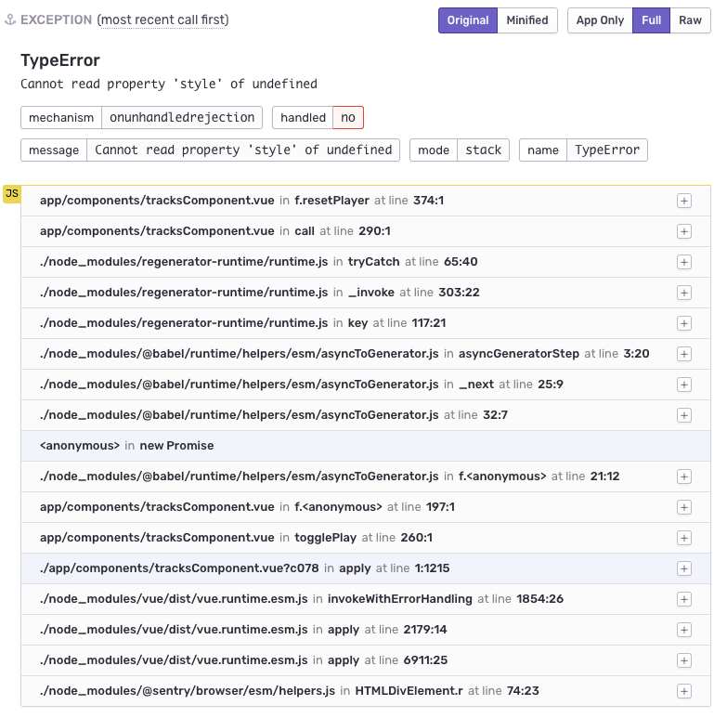Click the invokeWithErrorHandling function name
The image size is (727, 718).
click(x=399, y=599)
